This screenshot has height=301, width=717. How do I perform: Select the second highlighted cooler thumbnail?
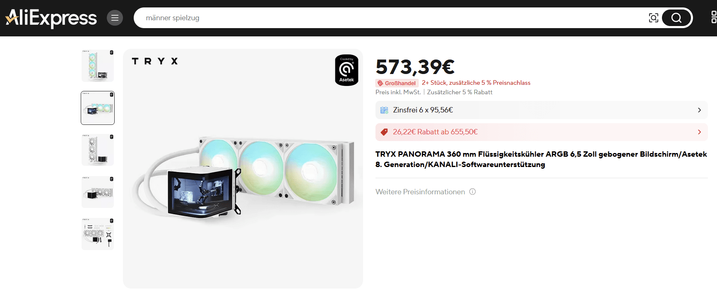98,108
